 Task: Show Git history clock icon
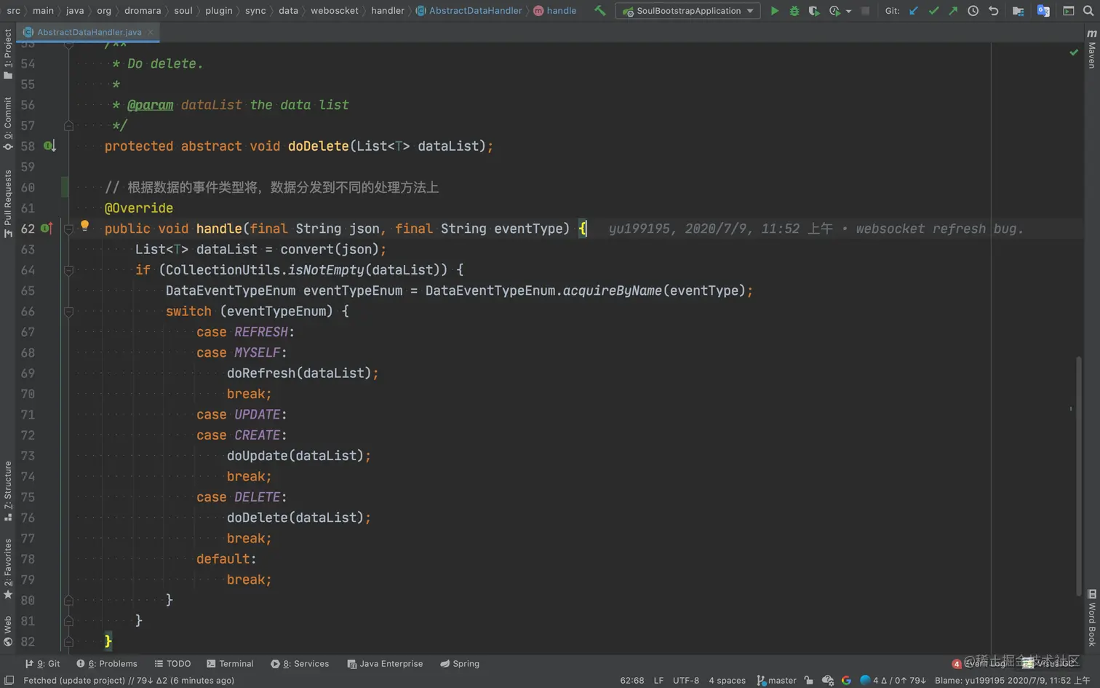click(x=973, y=11)
